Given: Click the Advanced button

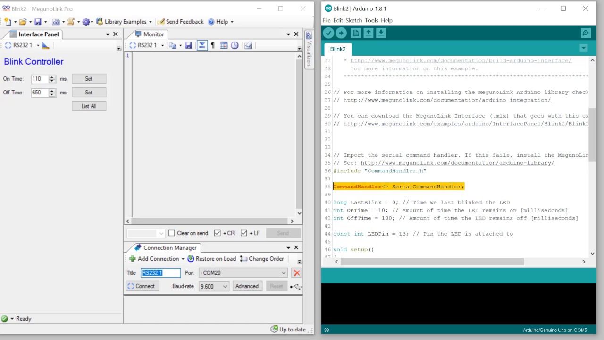Looking at the screenshot, I should point(247,286).
